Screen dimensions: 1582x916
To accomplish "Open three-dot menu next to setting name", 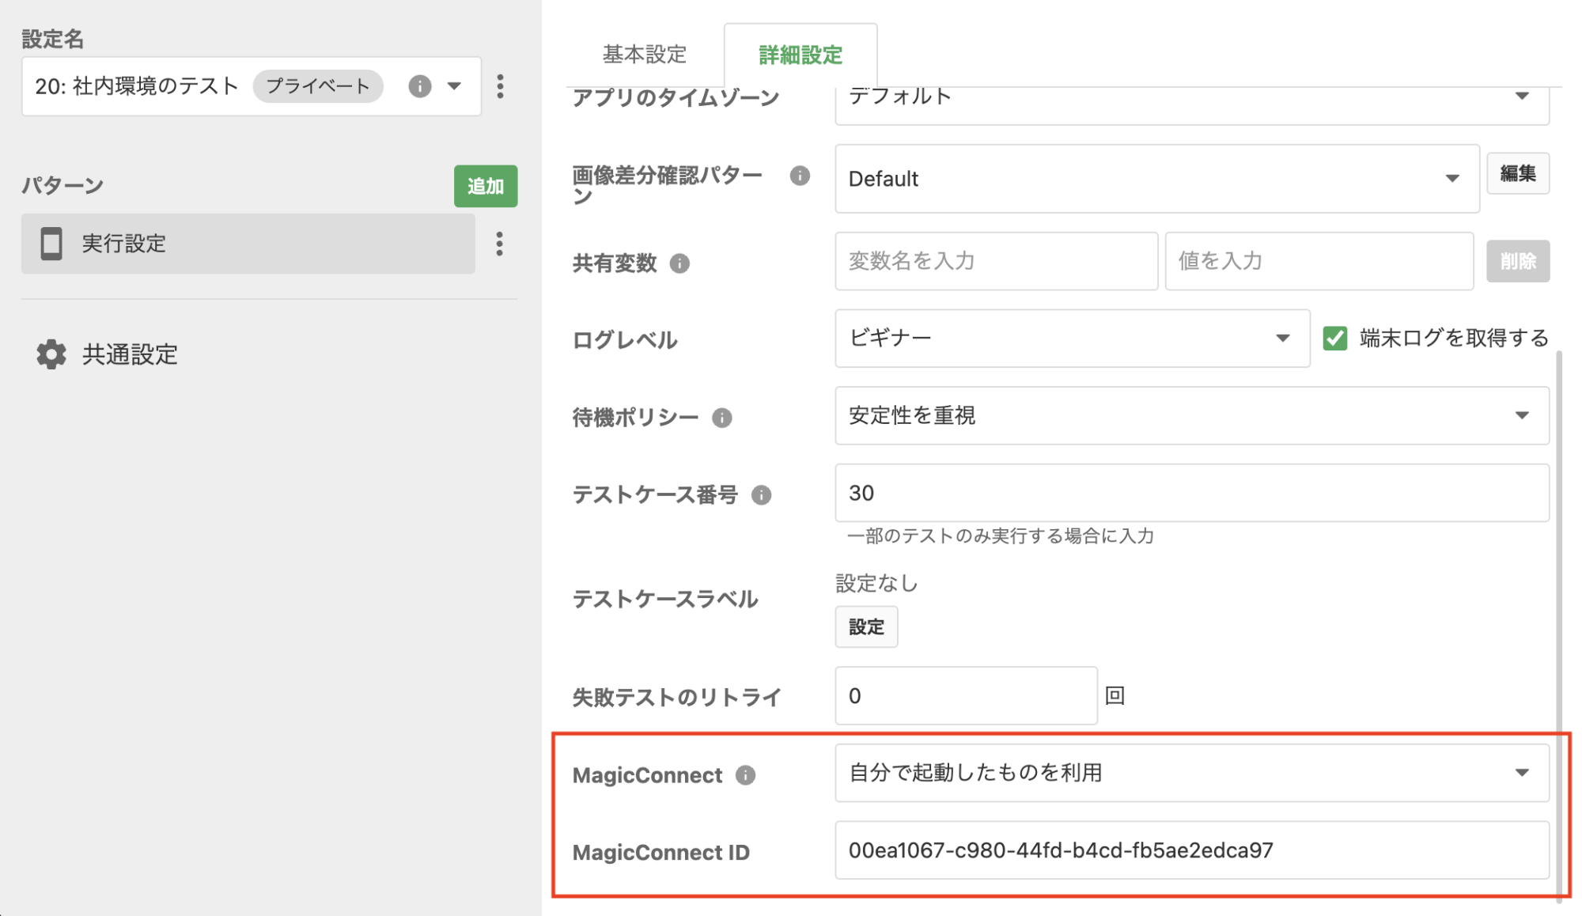I will [500, 86].
